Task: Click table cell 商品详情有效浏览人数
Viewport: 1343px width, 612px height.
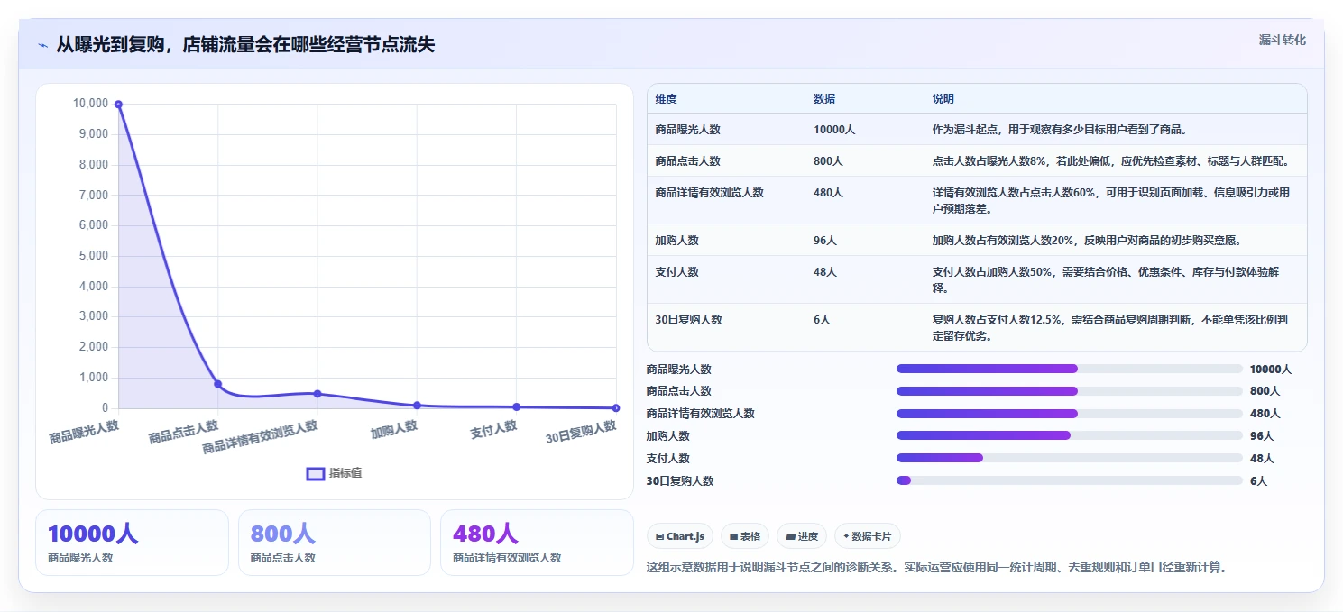Action: point(710,193)
